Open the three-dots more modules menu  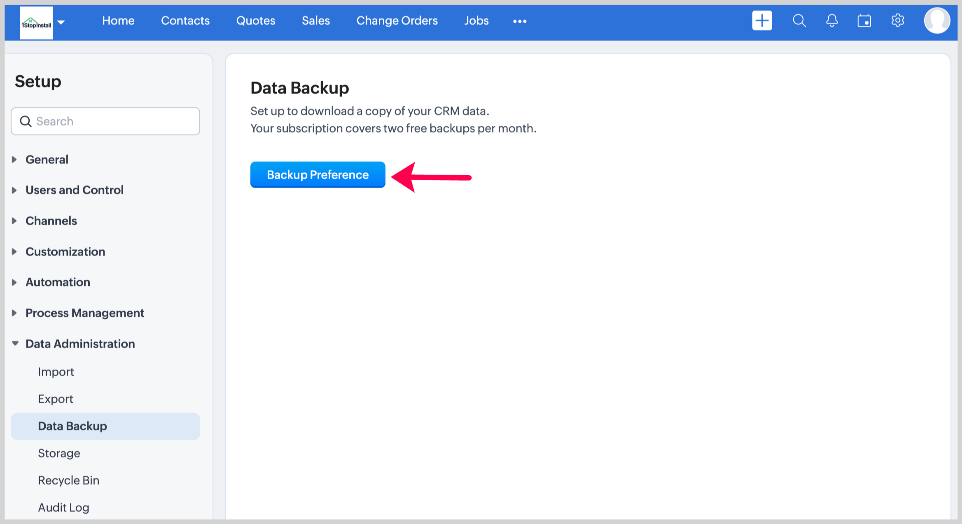[519, 21]
